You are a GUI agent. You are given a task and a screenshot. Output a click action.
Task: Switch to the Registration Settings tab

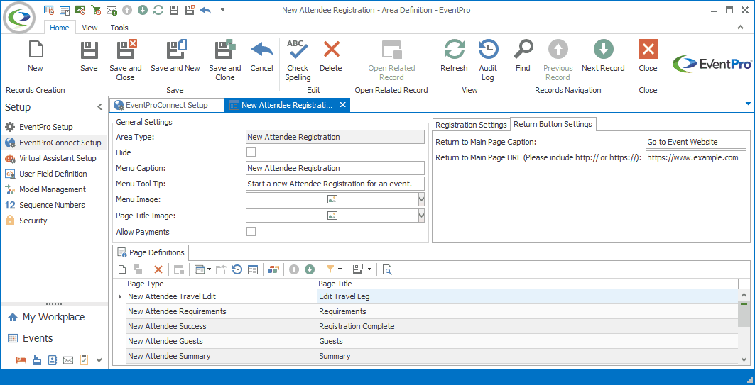coord(471,125)
